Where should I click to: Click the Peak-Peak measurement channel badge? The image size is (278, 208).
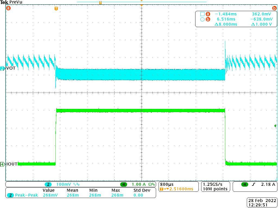pyautogui.click(x=10, y=195)
